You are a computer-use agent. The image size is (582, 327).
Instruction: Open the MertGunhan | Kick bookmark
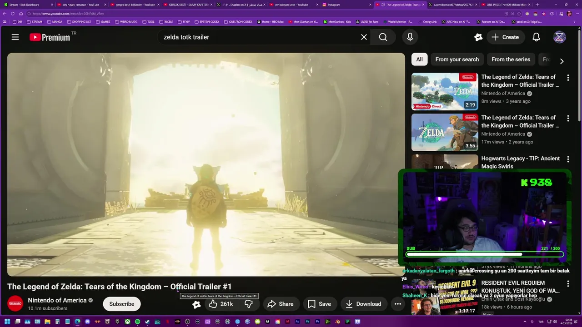[337, 21]
